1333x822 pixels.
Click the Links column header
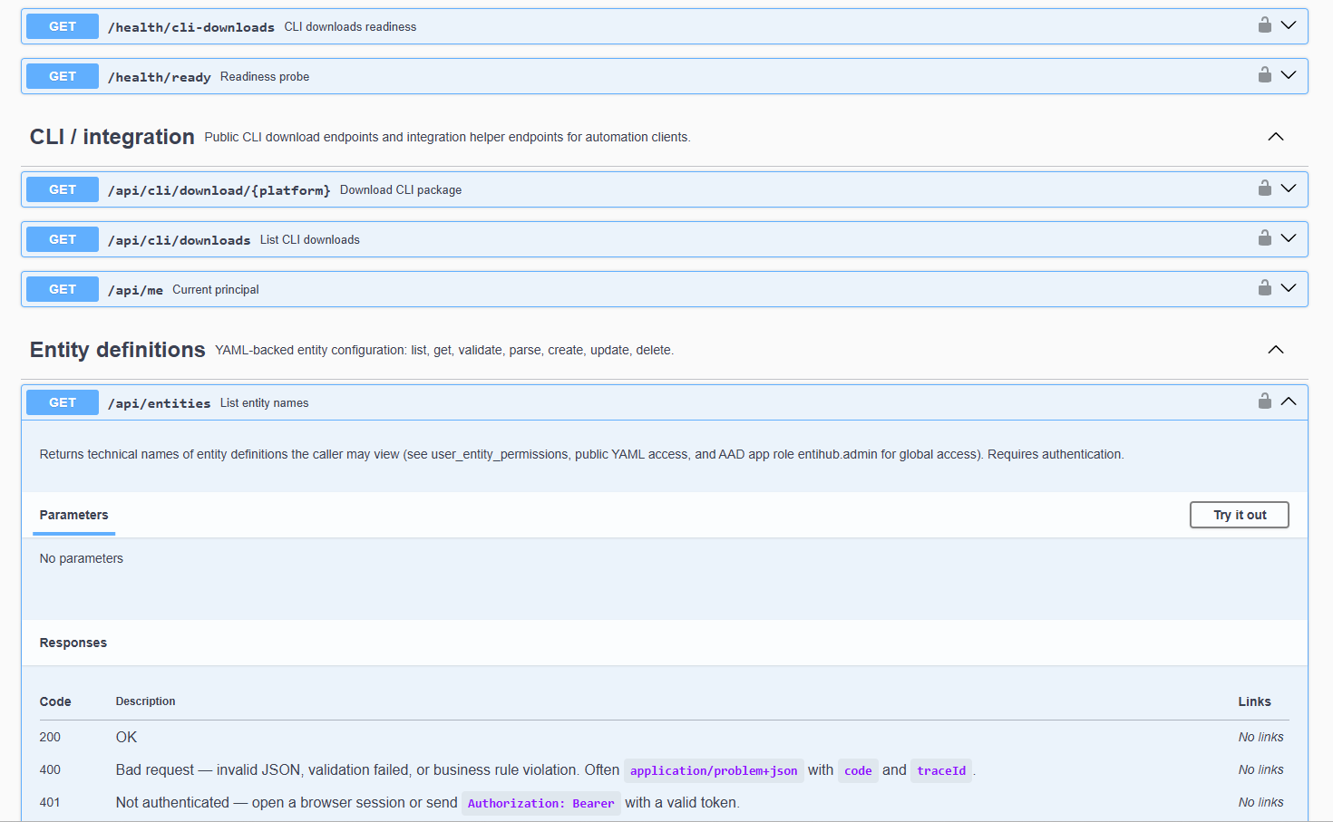pos(1255,701)
